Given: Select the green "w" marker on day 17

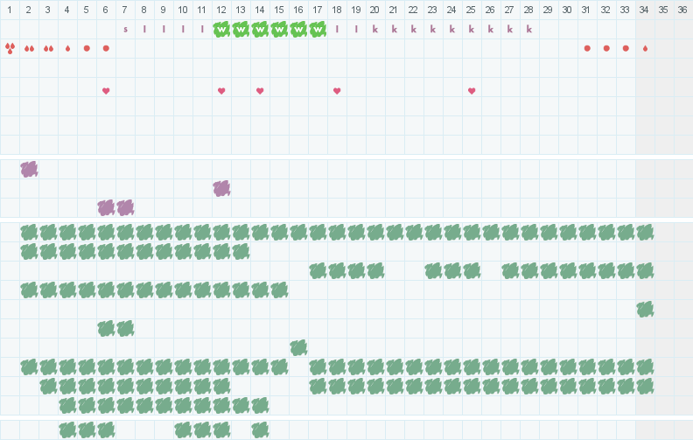Looking at the screenshot, I should tap(318, 29).
